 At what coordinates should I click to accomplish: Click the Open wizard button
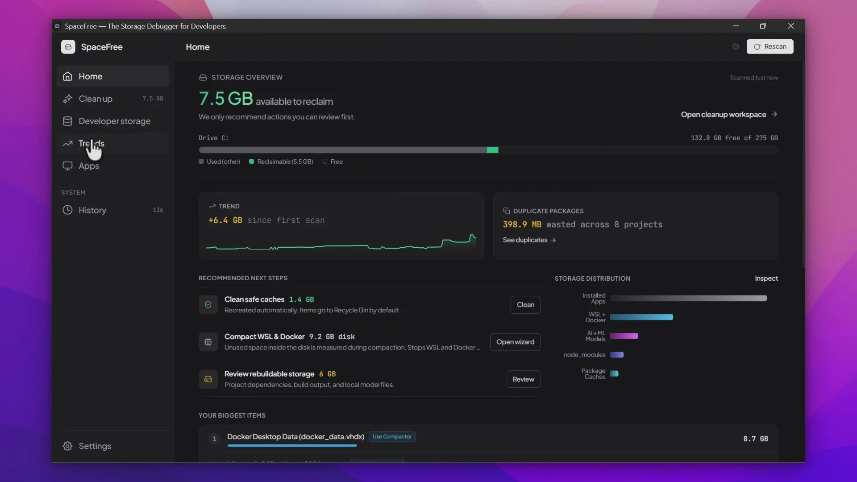click(515, 342)
